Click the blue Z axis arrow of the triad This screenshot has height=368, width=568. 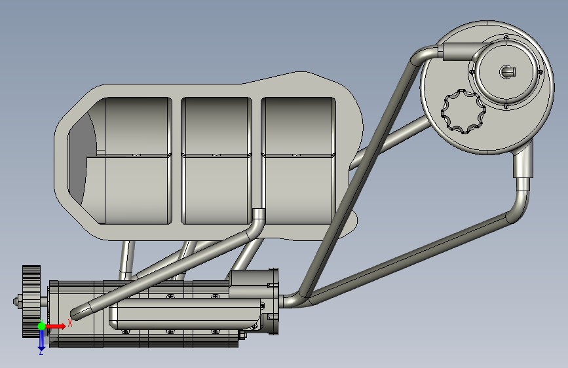click(x=41, y=340)
